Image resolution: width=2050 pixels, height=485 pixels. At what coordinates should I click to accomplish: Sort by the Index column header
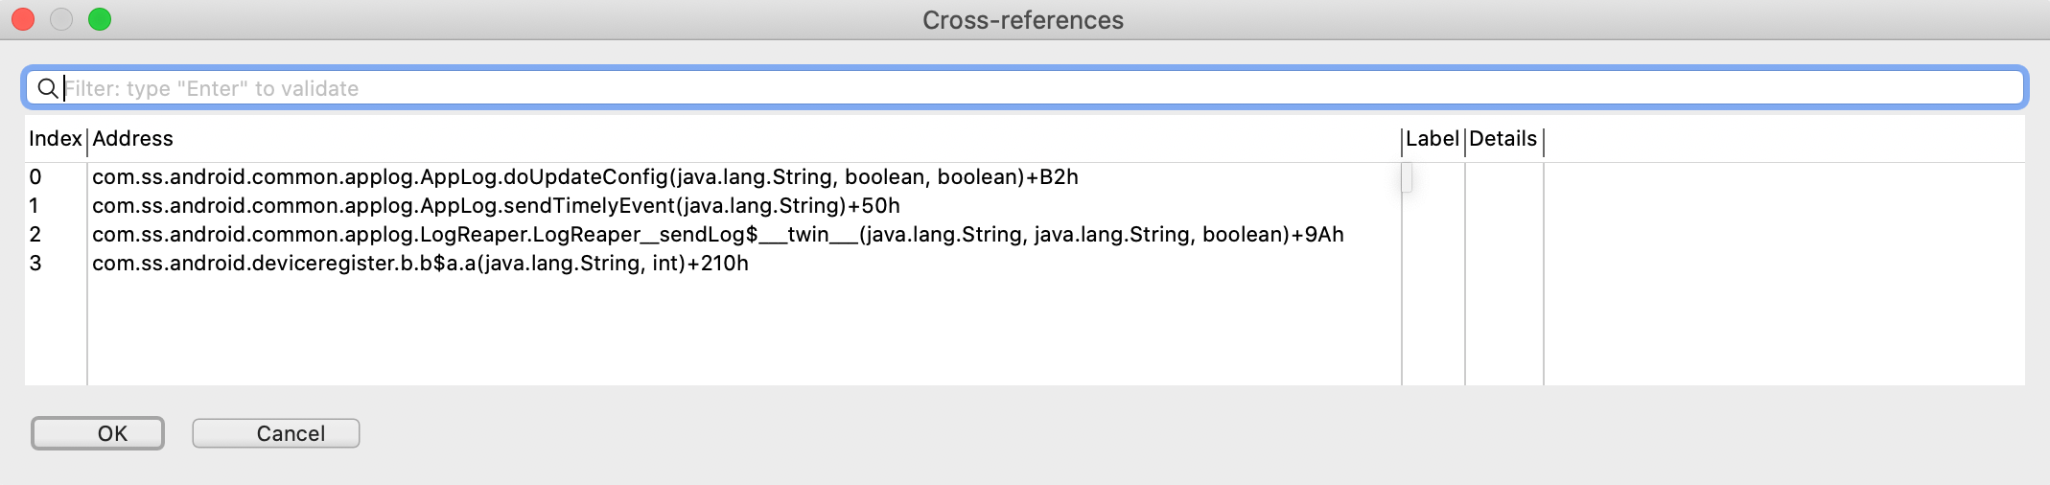click(55, 139)
